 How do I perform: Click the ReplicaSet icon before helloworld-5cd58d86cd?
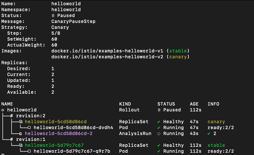21,122
